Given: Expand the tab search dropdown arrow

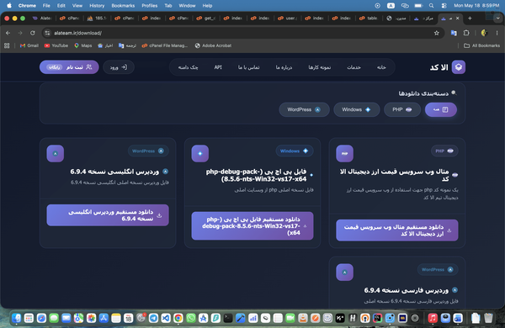Looking at the screenshot, I should coord(498,19).
